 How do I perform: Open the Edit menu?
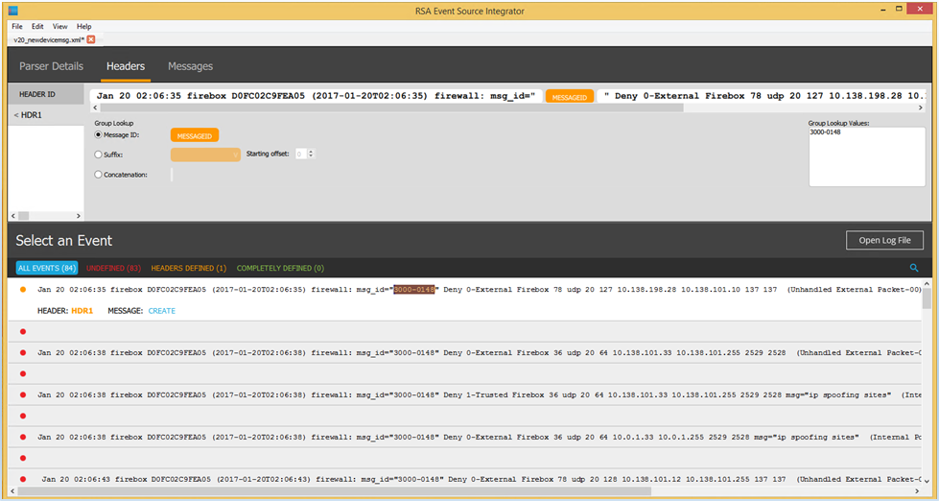pyautogui.click(x=37, y=26)
